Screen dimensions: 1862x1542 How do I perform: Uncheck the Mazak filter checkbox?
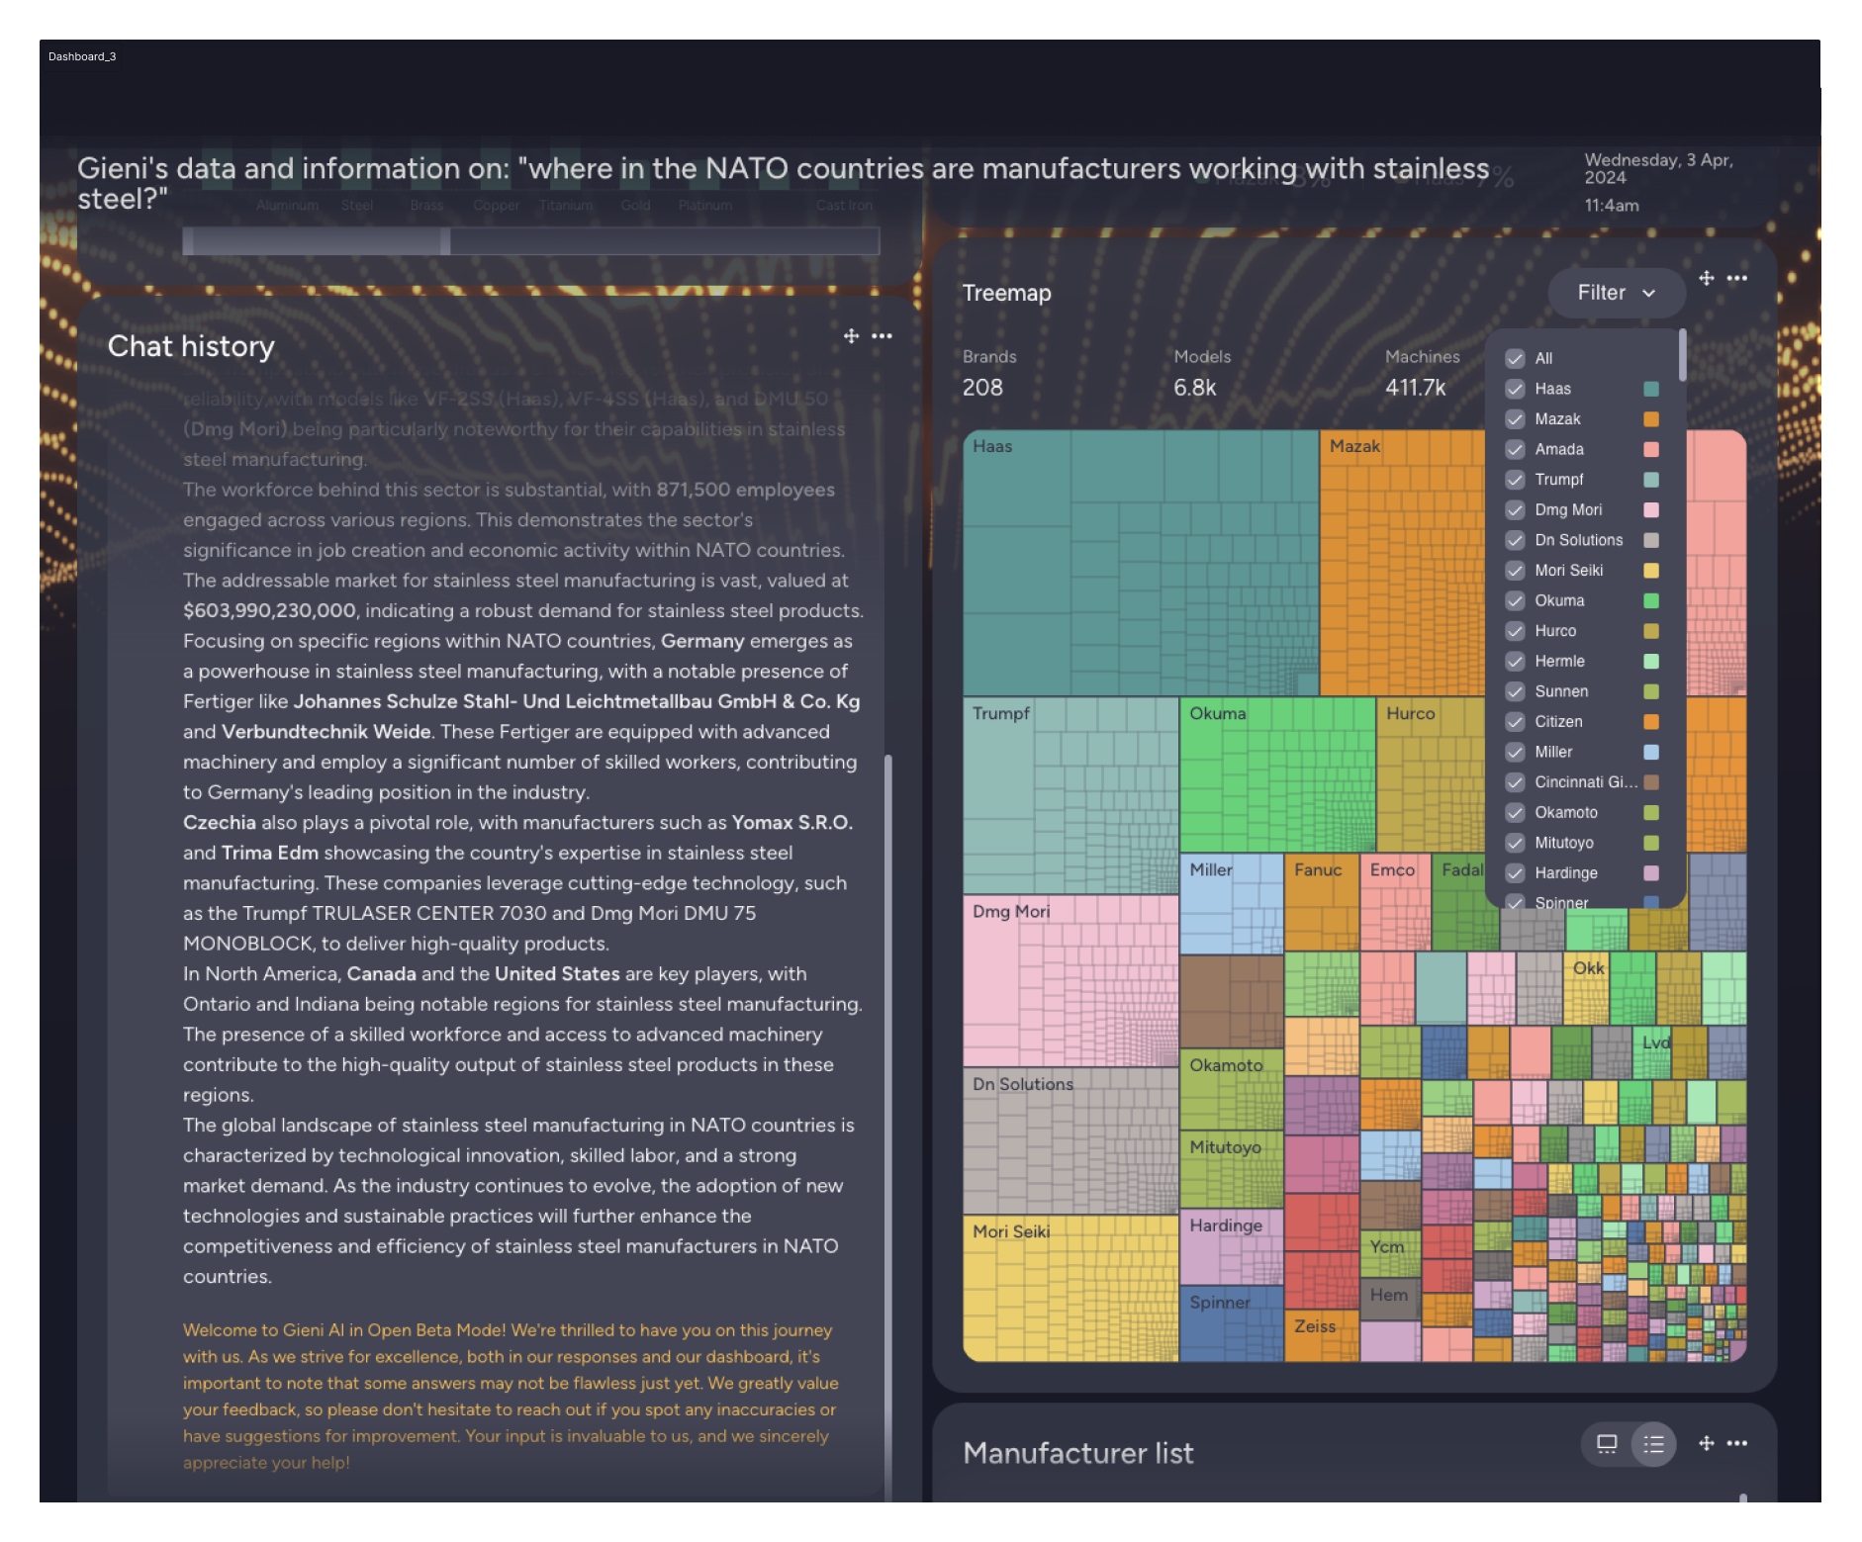coord(1515,419)
